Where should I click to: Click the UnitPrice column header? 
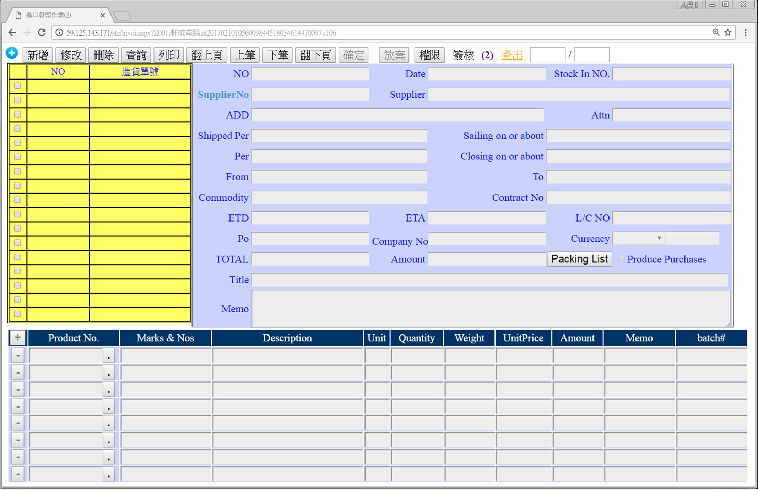523,338
